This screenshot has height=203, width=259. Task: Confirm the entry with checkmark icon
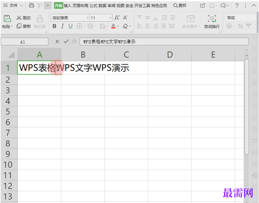[x=66, y=42]
